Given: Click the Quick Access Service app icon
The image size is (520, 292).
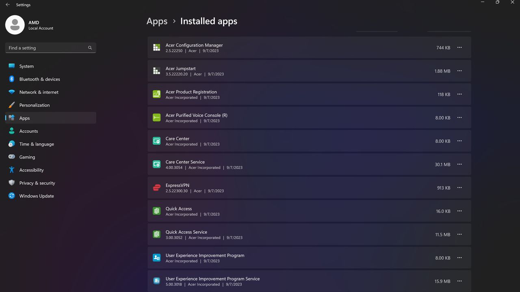Looking at the screenshot, I should point(156,234).
